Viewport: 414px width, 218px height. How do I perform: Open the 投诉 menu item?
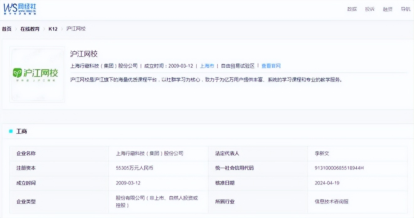coord(370,9)
